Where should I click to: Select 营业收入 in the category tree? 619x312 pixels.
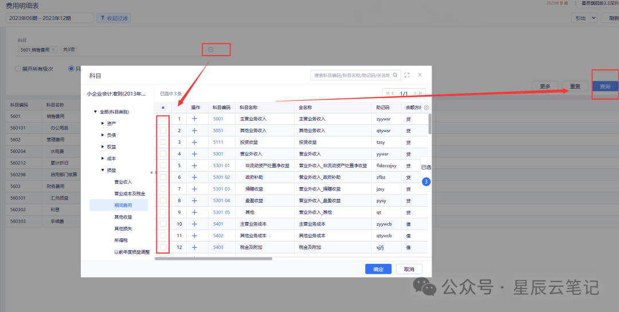coord(123,182)
